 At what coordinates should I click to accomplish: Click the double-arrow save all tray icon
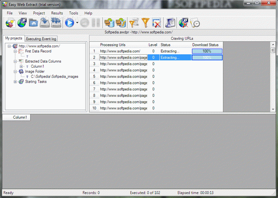click(x=56, y=23)
